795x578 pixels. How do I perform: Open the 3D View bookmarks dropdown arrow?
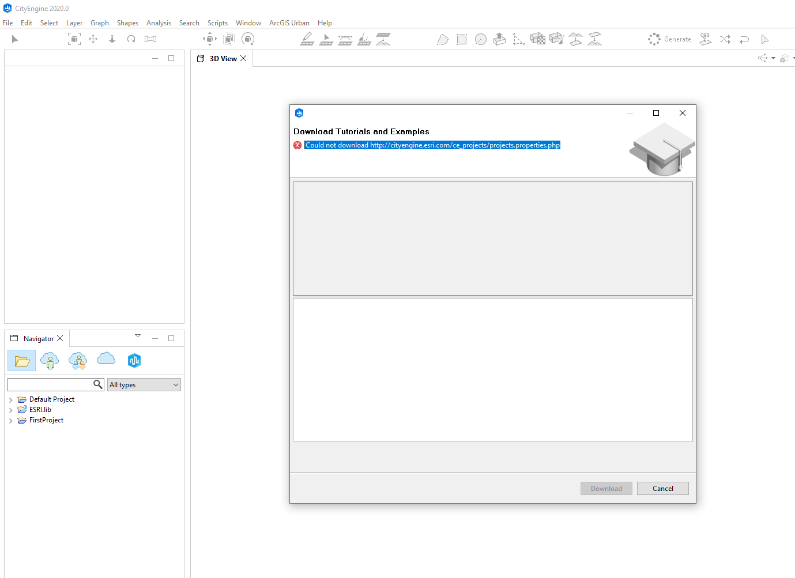773,58
